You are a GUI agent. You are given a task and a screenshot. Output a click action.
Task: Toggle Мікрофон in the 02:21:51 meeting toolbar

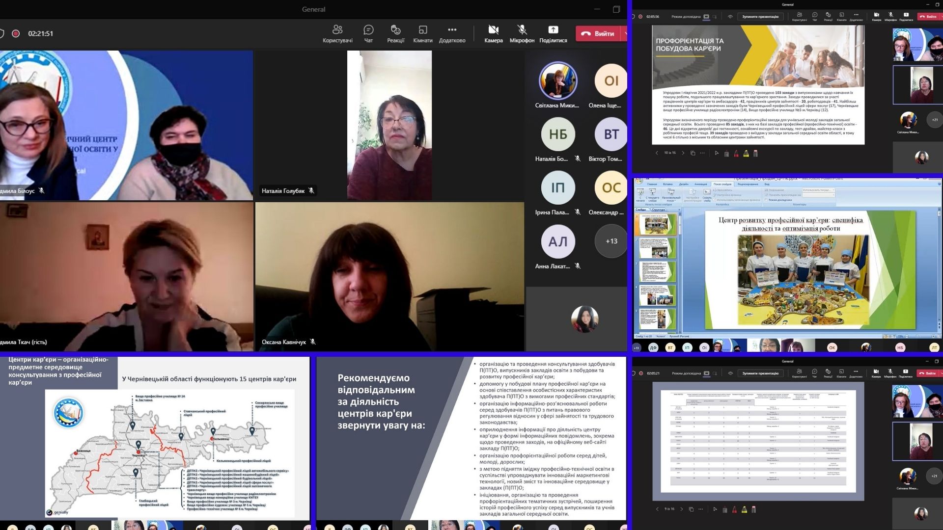tap(522, 30)
